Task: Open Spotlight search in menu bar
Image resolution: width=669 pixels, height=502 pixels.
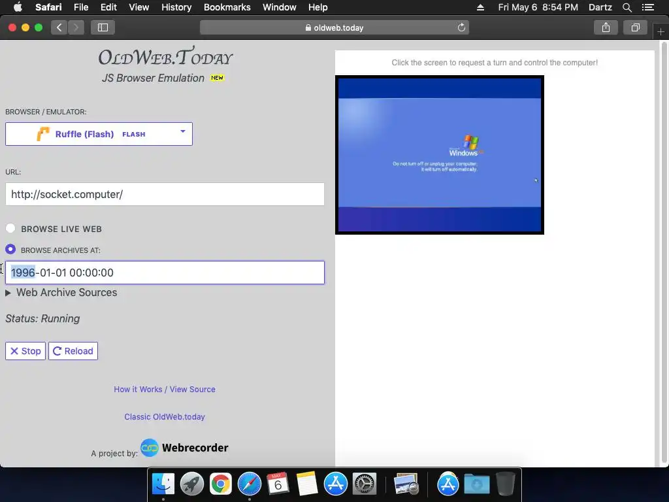Action: pyautogui.click(x=627, y=7)
